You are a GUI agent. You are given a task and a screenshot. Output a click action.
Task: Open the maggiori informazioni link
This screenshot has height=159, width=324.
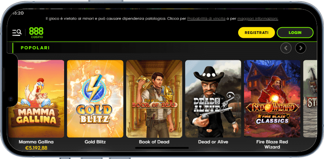click(258, 19)
